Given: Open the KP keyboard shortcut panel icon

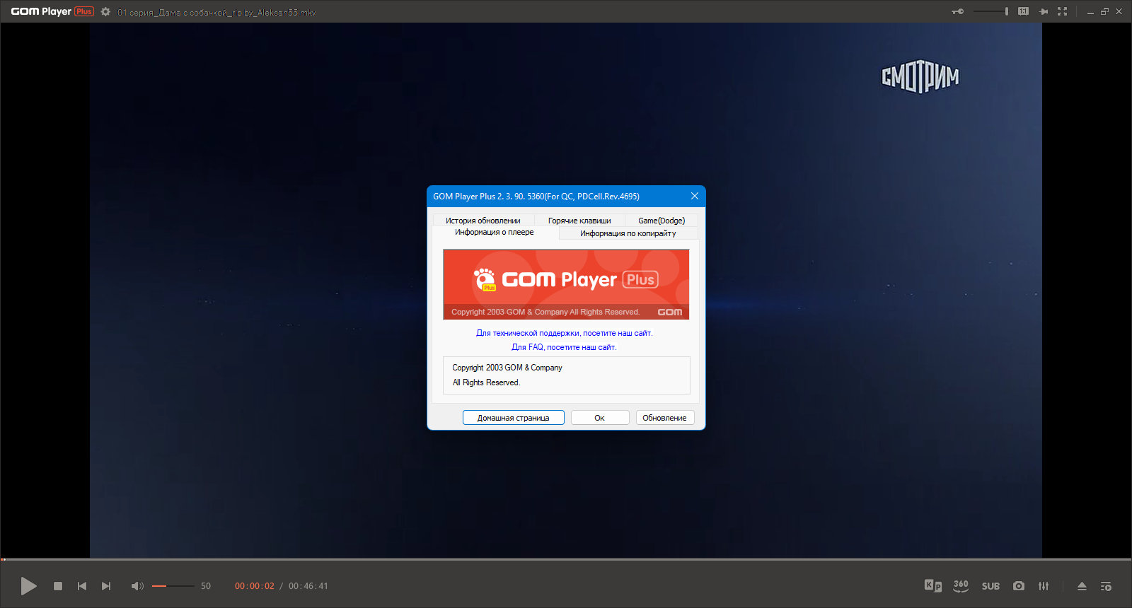Looking at the screenshot, I should [x=933, y=585].
